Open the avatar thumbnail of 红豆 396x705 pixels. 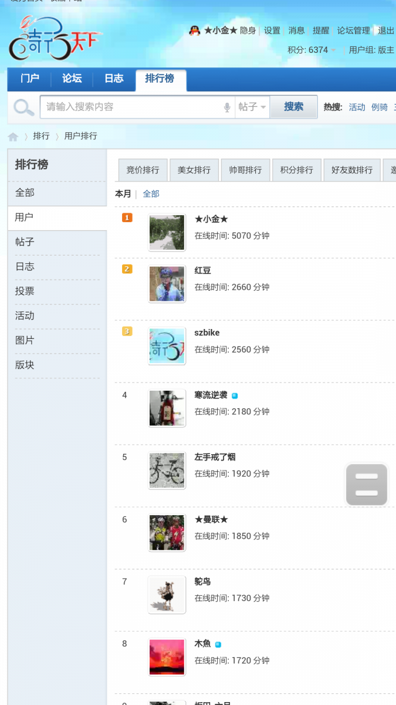167,284
